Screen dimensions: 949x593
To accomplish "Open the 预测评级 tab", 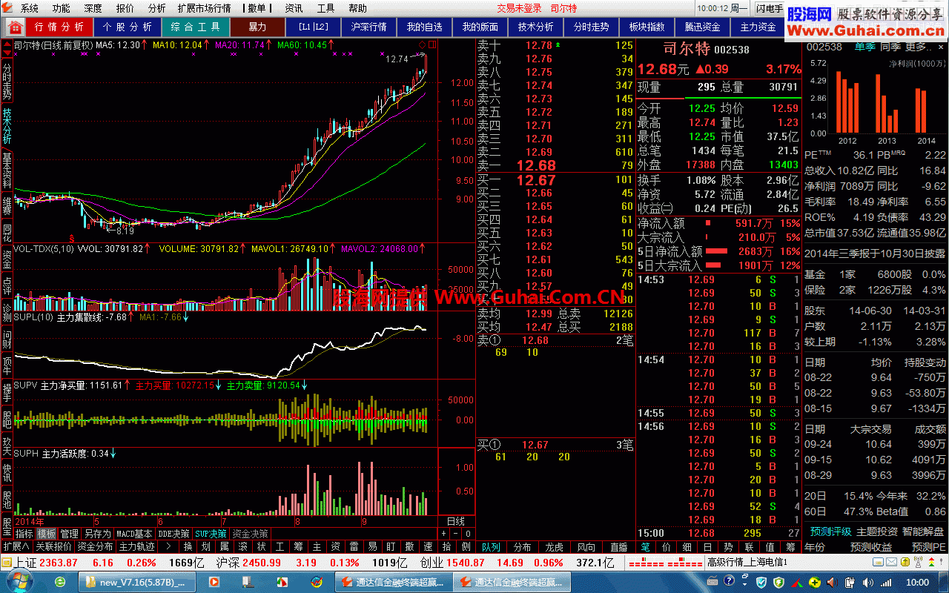I will (830, 531).
